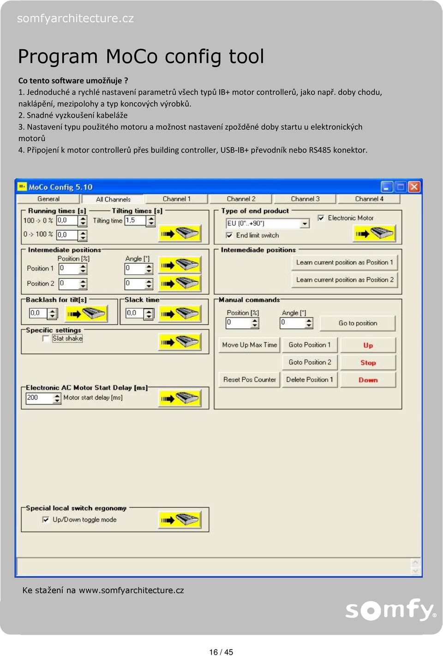
Task: Send Type of end product setting
Action: [374, 233]
